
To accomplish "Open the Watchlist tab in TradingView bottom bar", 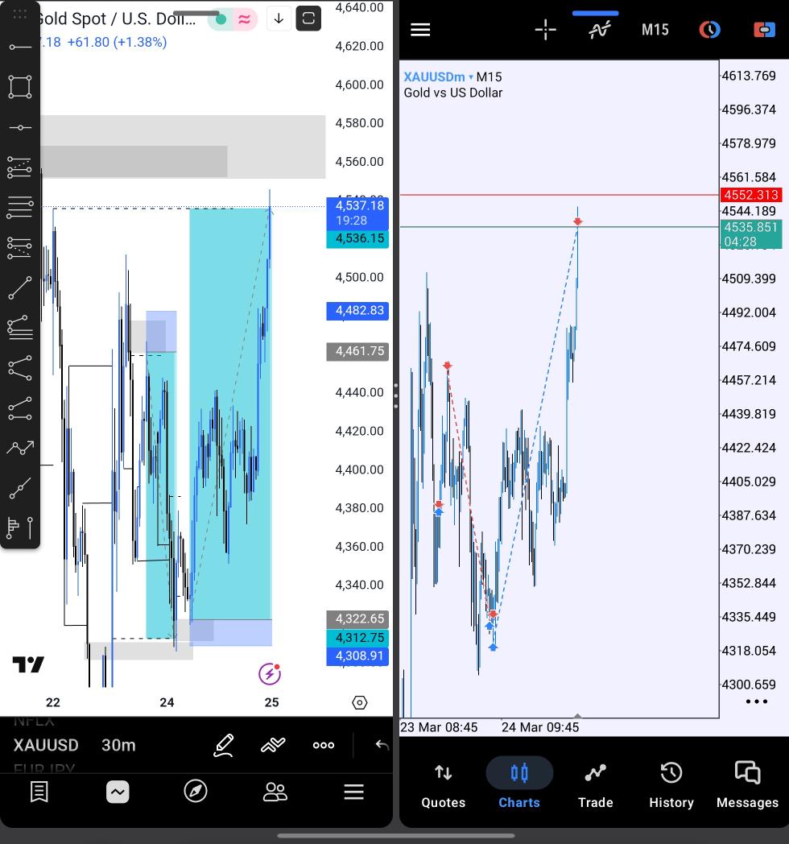I will coord(39,792).
